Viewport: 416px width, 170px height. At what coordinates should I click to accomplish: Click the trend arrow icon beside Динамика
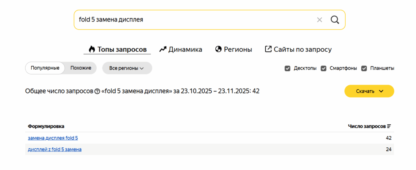tap(163, 49)
